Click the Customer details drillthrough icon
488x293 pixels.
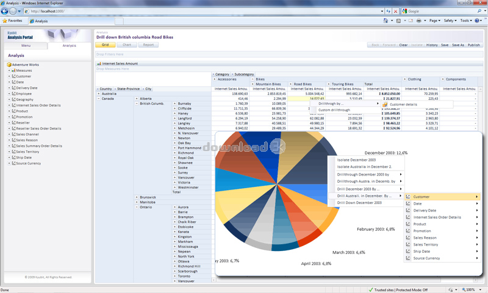[385, 104]
